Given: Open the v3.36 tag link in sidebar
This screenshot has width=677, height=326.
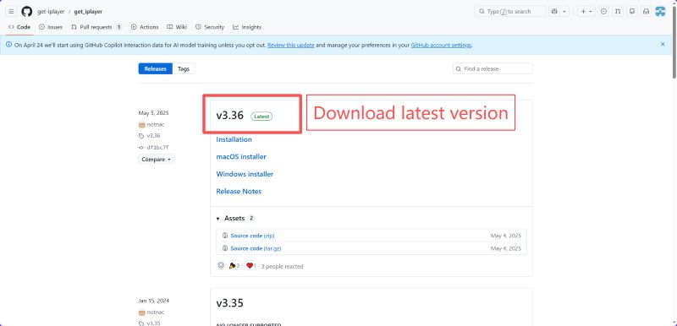Looking at the screenshot, I should coord(153,136).
